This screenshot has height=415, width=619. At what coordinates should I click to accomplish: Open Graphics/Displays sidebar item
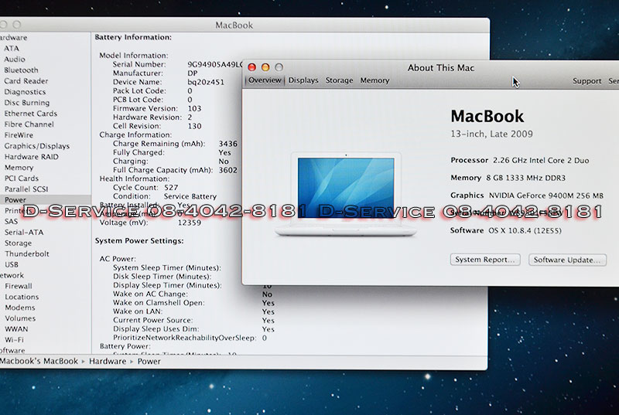click(36, 146)
